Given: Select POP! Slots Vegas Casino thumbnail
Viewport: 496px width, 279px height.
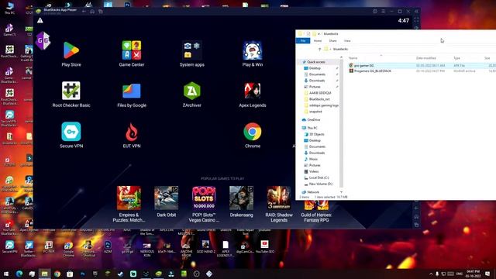Looking at the screenshot, I should pos(204,198).
